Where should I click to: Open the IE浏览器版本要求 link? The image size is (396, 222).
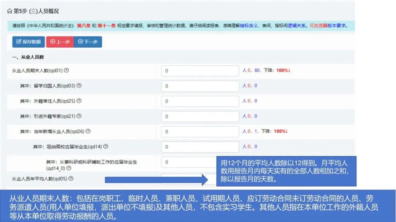click(x=327, y=26)
